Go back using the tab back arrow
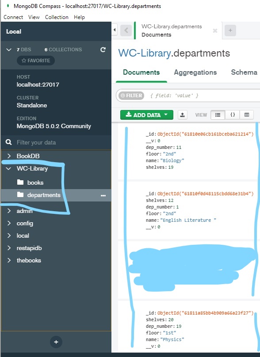This screenshot has height=357, width=260. point(126,30)
